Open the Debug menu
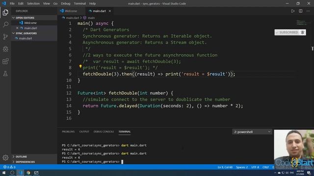314x176 pixels. [66, 3]
